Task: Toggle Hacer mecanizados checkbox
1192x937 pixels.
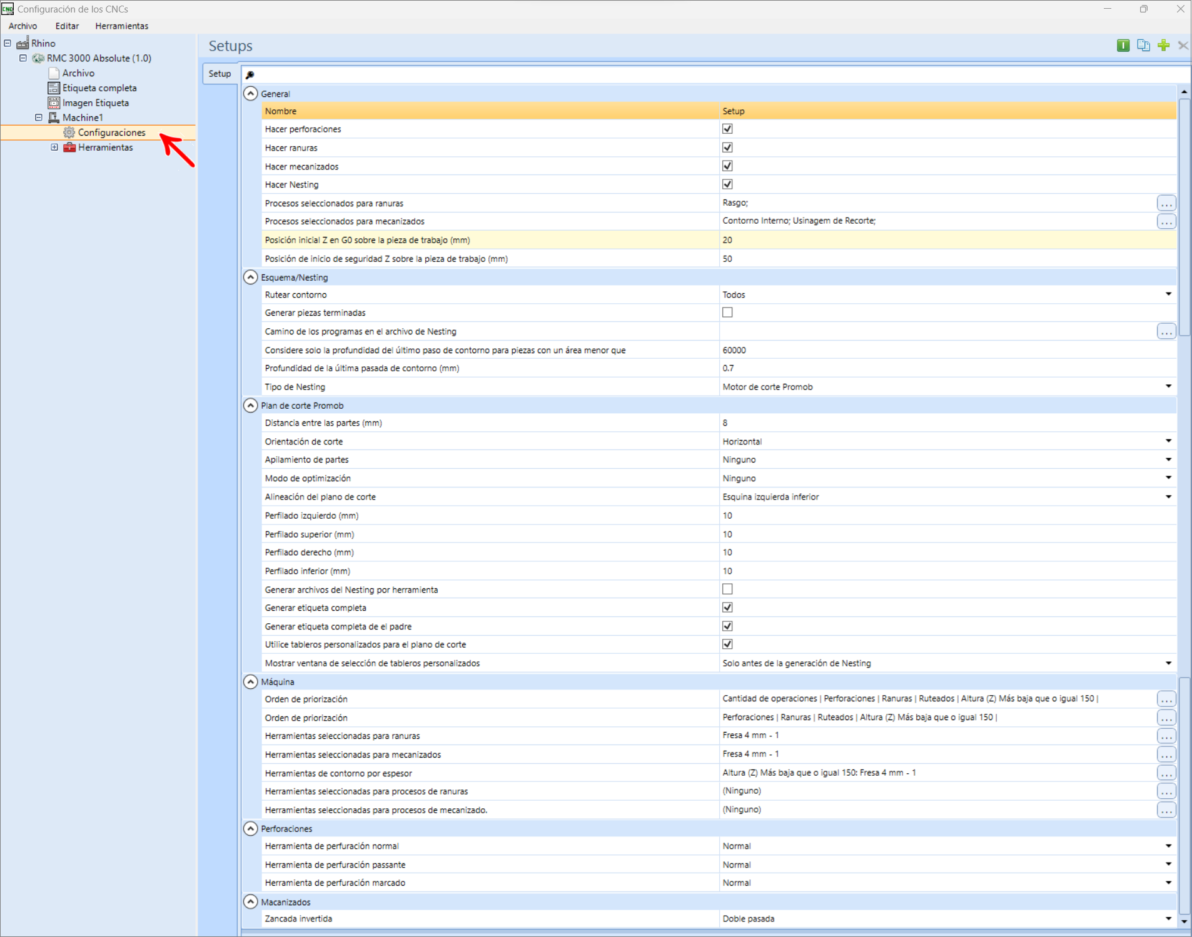Action: (727, 166)
